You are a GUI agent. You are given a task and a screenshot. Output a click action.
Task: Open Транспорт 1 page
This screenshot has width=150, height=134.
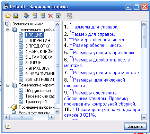[x=36, y=102]
